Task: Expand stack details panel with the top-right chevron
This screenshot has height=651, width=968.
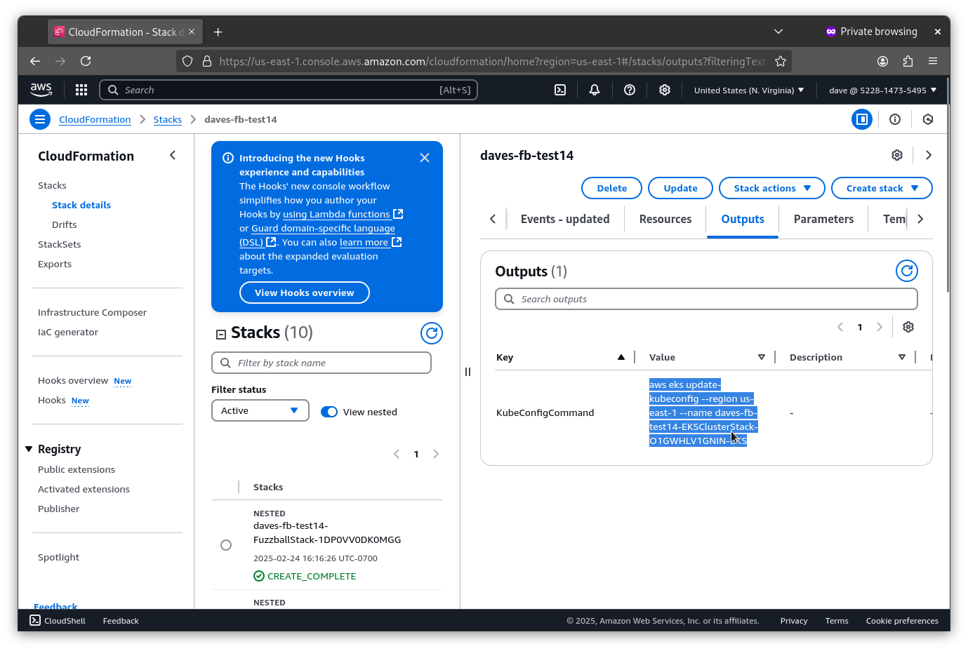Action: coord(929,155)
